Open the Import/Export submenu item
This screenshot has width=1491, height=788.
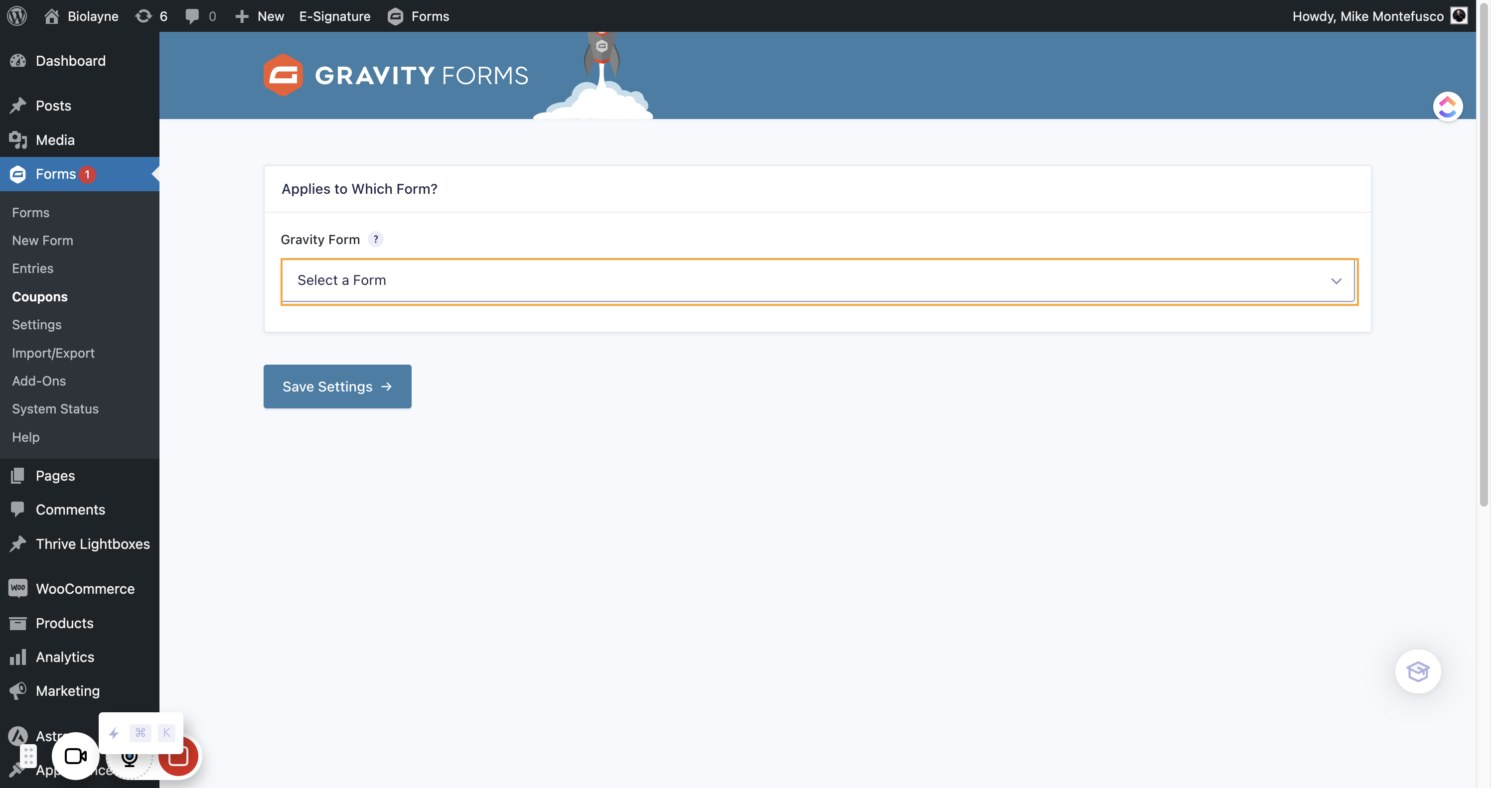[53, 353]
